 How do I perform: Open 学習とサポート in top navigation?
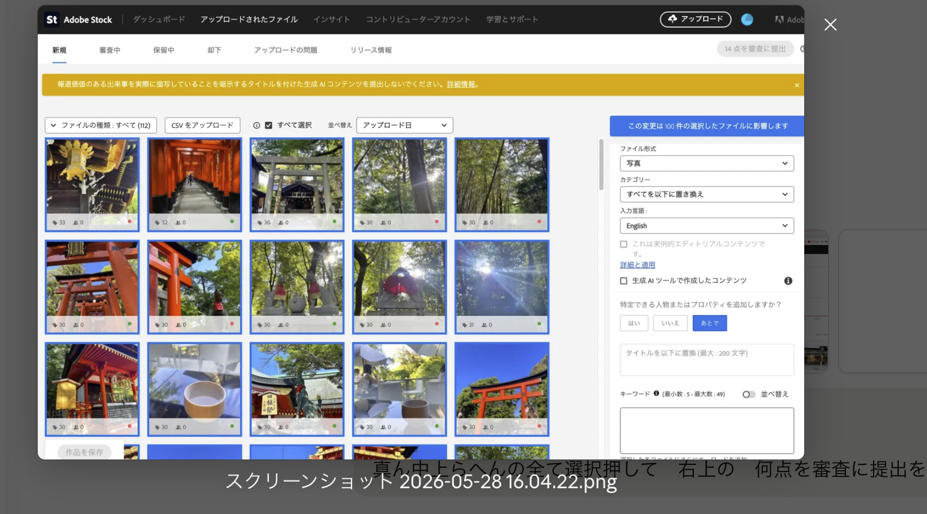tap(512, 20)
